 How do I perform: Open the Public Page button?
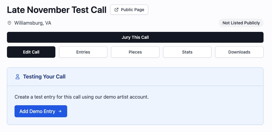point(129,10)
